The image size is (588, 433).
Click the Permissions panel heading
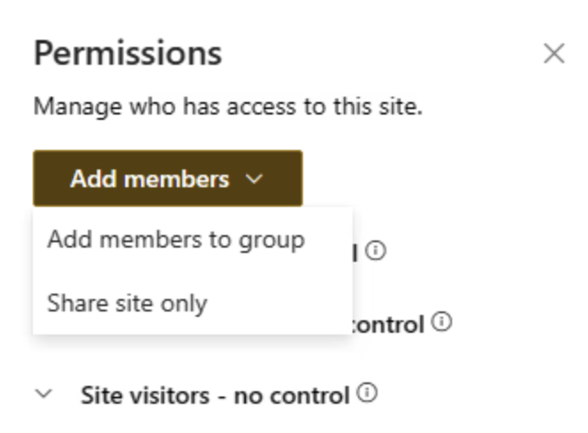128,54
